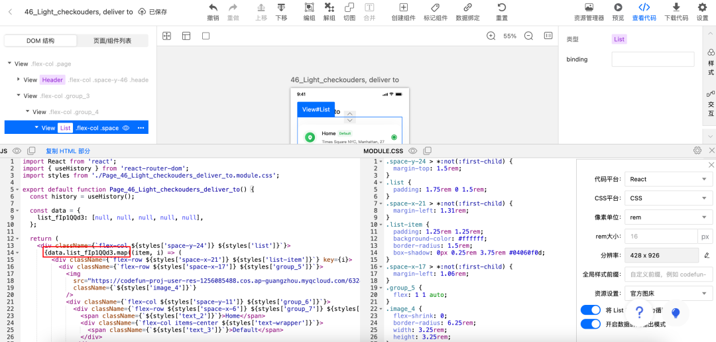716x342 pixels.
Task: Toggle visibility eye on View List row
Action: 127,128
